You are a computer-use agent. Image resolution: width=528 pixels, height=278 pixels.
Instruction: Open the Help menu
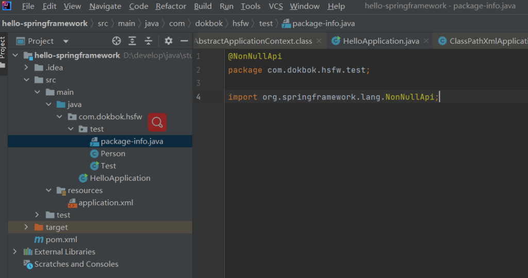click(x=336, y=6)
